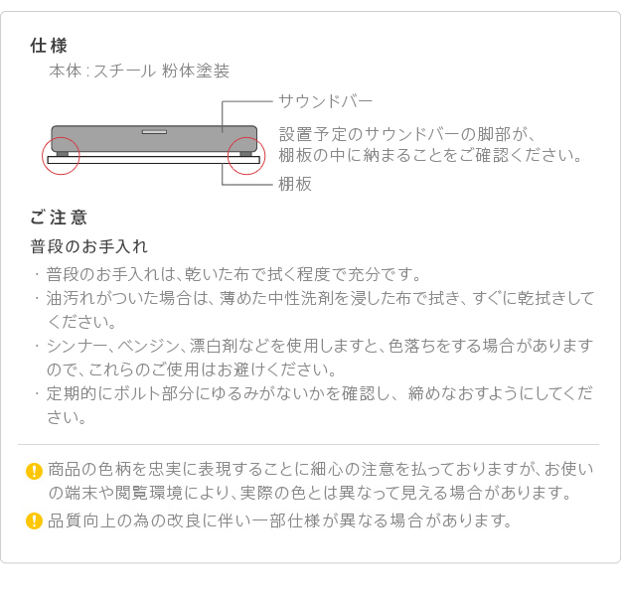Click the white shelf board illustration
The height and width of the screenshot is (592, 621).
pos(154,160)
